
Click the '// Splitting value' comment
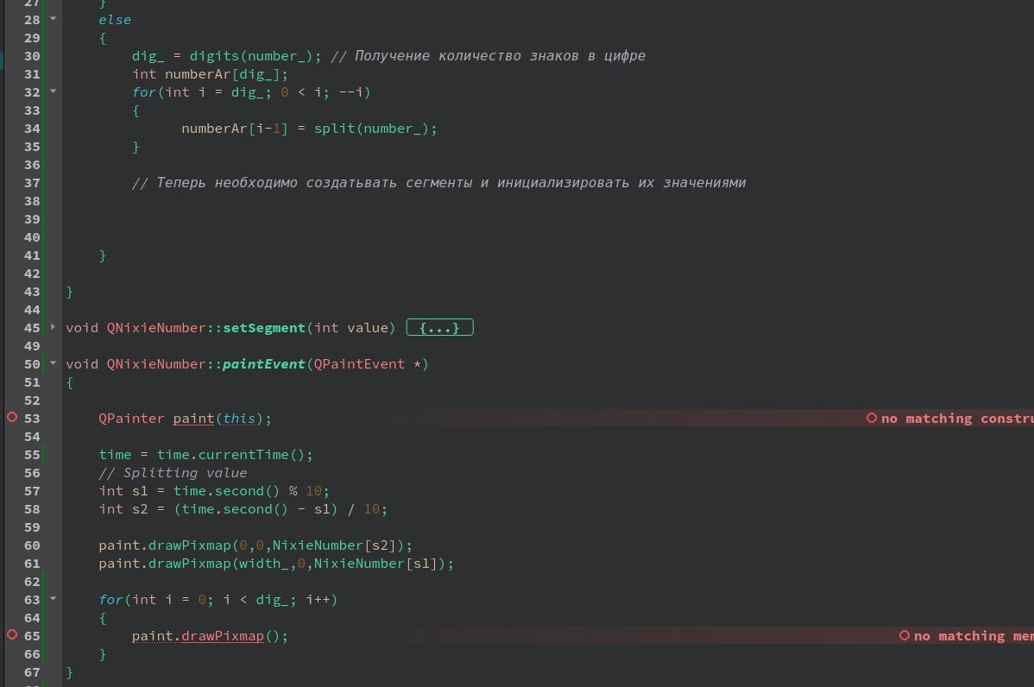point(173,473)
